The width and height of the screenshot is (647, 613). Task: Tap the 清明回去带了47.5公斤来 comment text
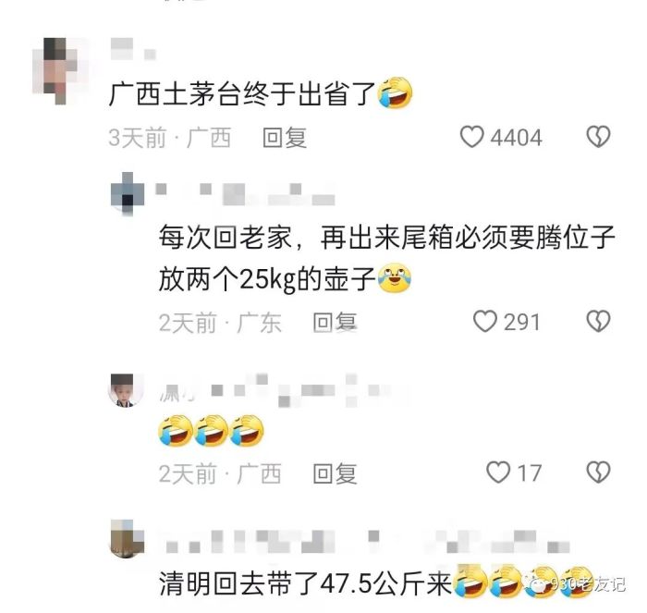[x=306, y=583]
